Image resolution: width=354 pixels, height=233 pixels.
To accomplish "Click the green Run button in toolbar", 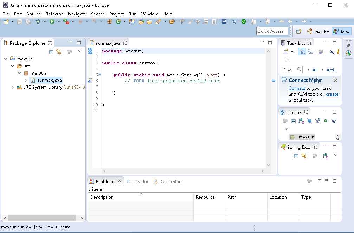I will tap(52, 22).
